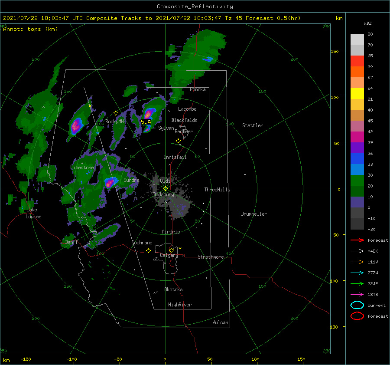This screenshot has height=365, width=390.
Task: Click the white 04DK arrow in legend
Action: [x=357, y=251]
